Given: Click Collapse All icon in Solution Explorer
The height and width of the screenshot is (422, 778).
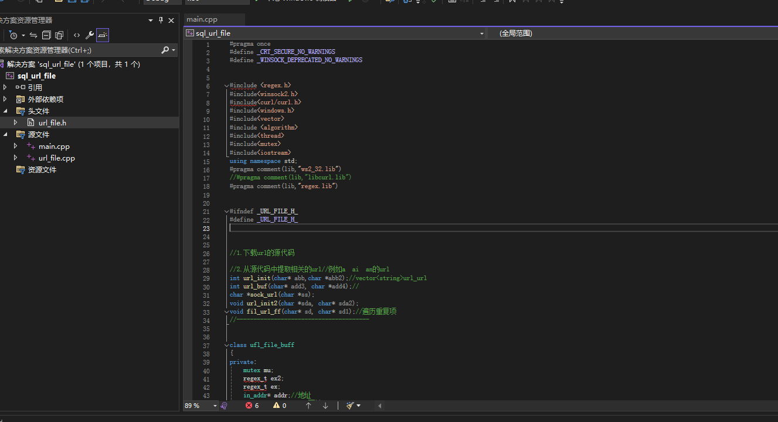Looking at the screenshot, I should [46, 35].
